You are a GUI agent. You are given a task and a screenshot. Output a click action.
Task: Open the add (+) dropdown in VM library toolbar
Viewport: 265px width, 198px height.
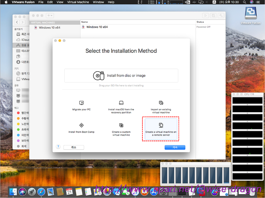[x=50, y=16]
